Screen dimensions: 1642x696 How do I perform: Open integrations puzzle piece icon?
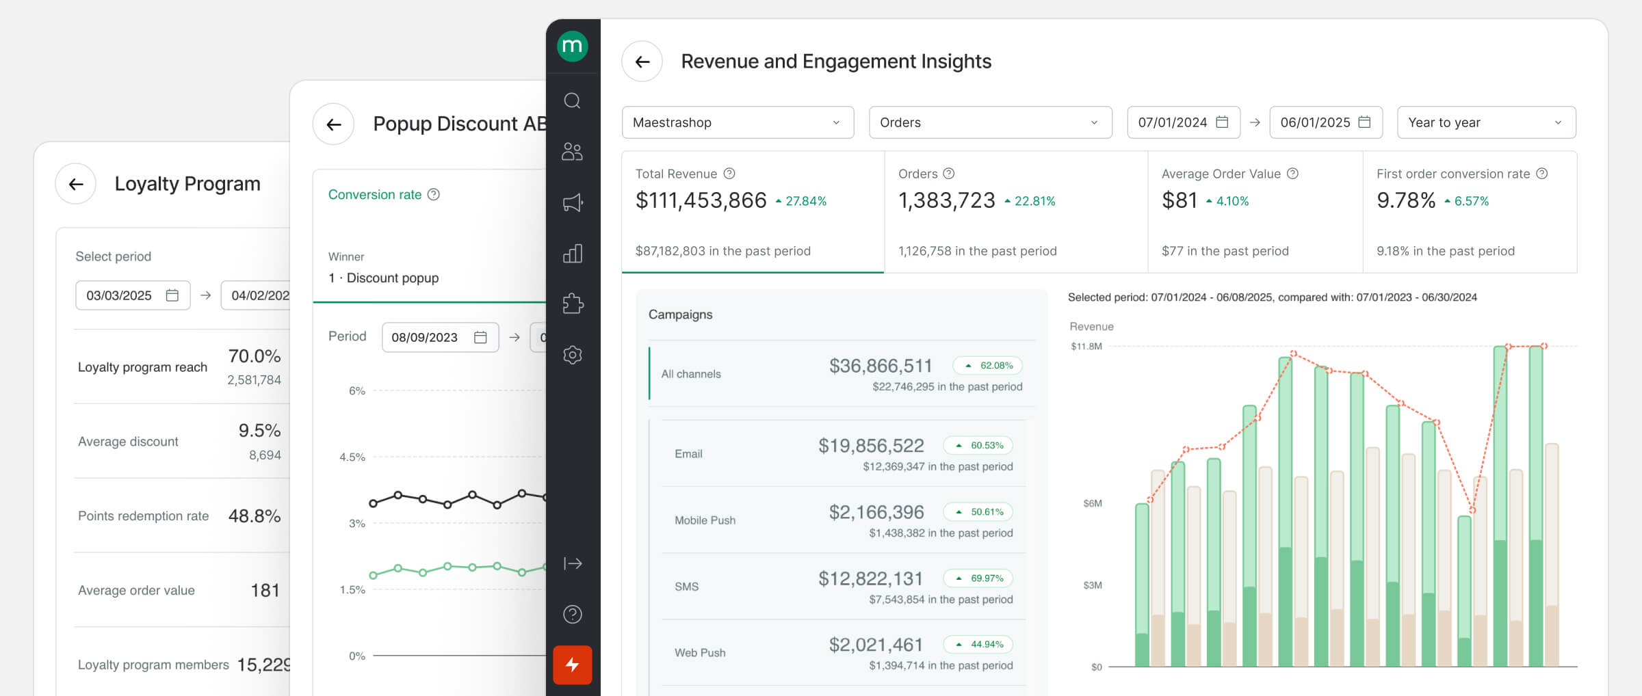pyautogui.click(x=572, y=304)
